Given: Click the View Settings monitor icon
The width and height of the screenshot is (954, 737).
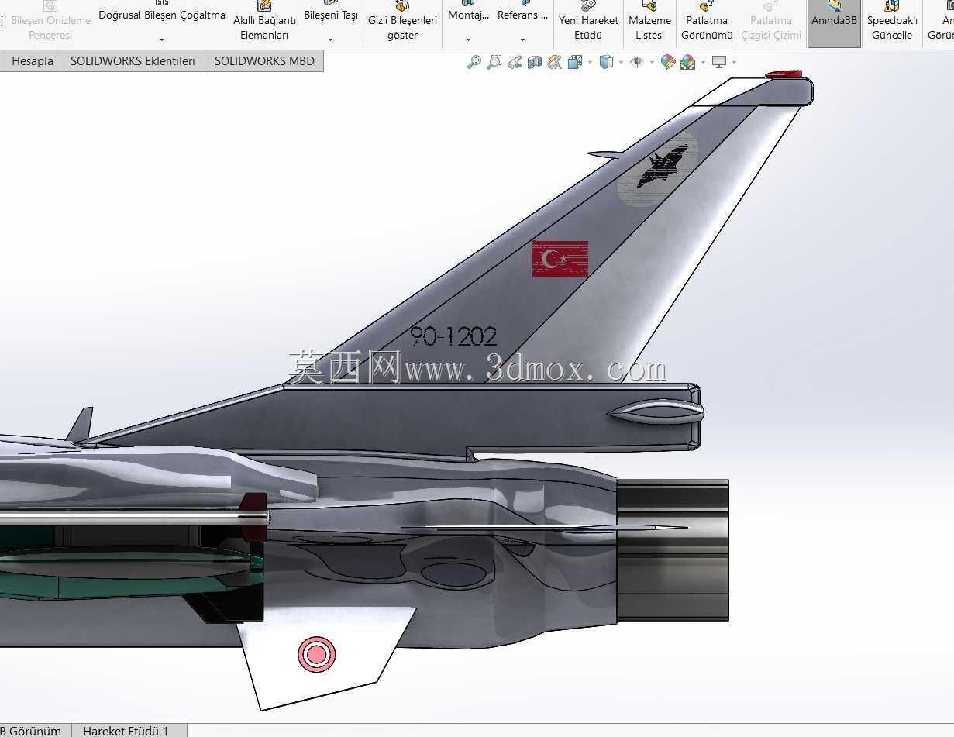Looking at the screenshot, I should coord(719,62).
